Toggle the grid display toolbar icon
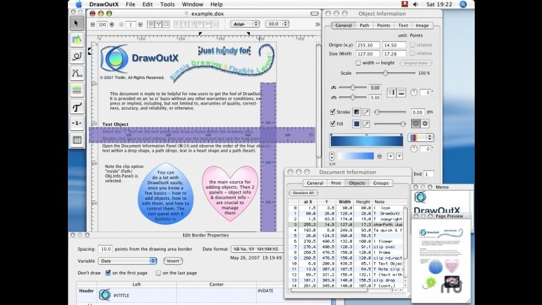Viewport: 542px width, 305px height. 151,24
